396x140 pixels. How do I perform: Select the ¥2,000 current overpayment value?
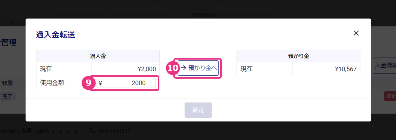click(147, 69)
